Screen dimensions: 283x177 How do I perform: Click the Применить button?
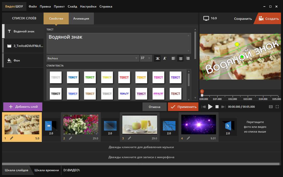[x=183, y=107]
